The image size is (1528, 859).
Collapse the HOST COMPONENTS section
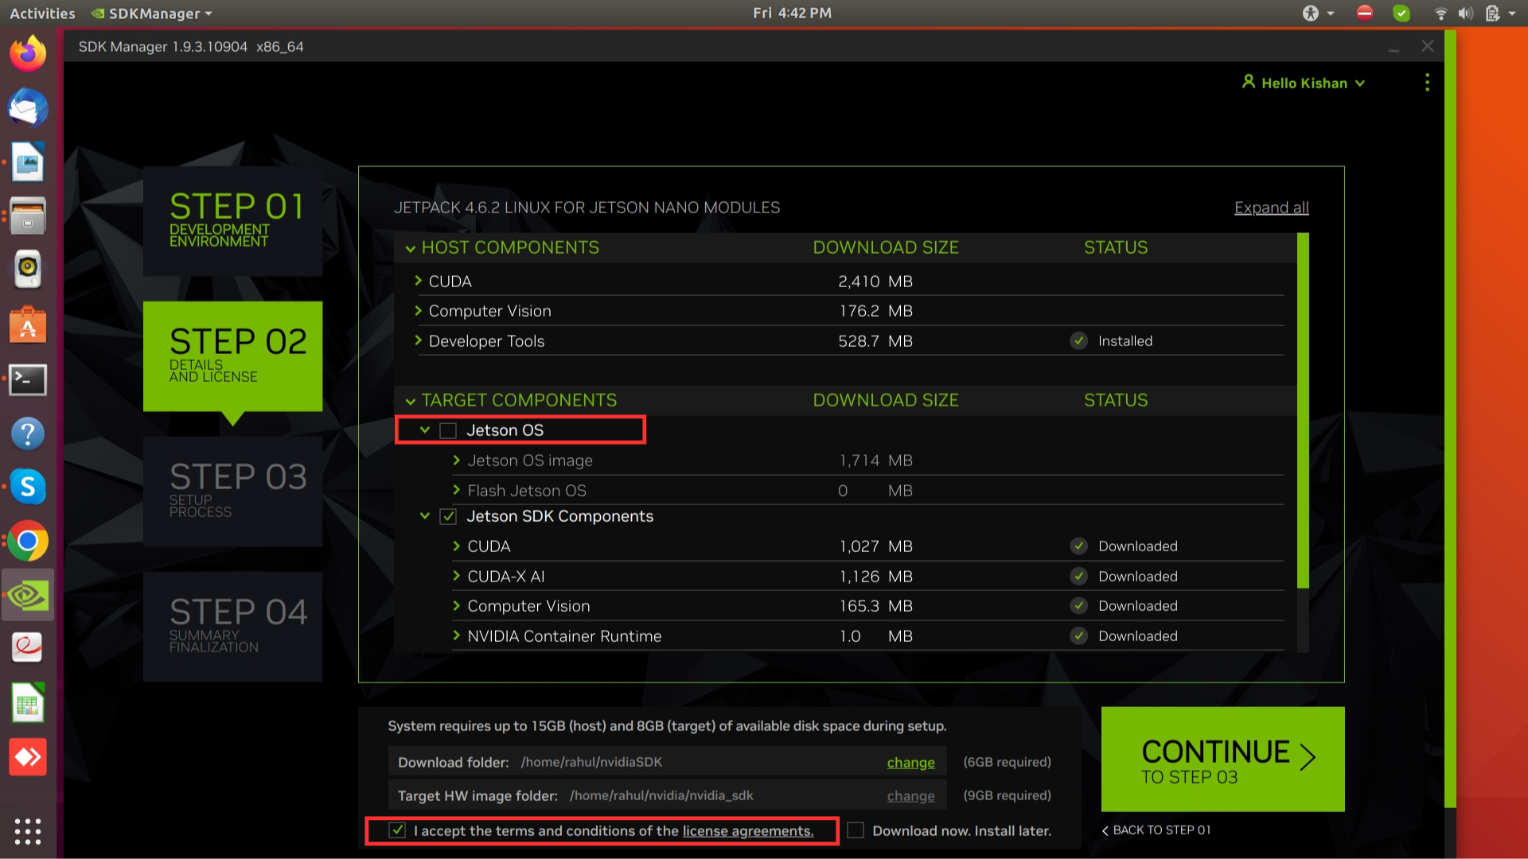pos(411,248)
